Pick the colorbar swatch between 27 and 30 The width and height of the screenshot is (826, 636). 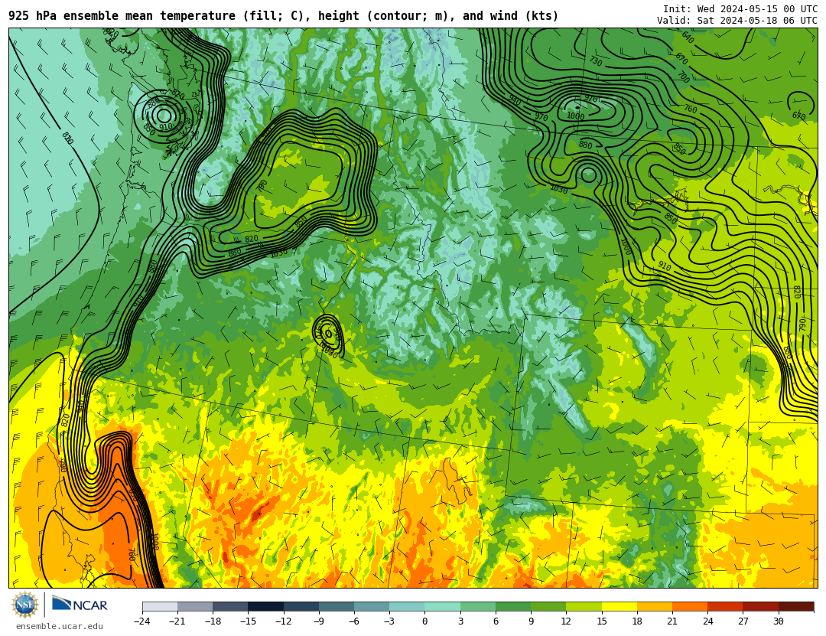pos(761,606)
